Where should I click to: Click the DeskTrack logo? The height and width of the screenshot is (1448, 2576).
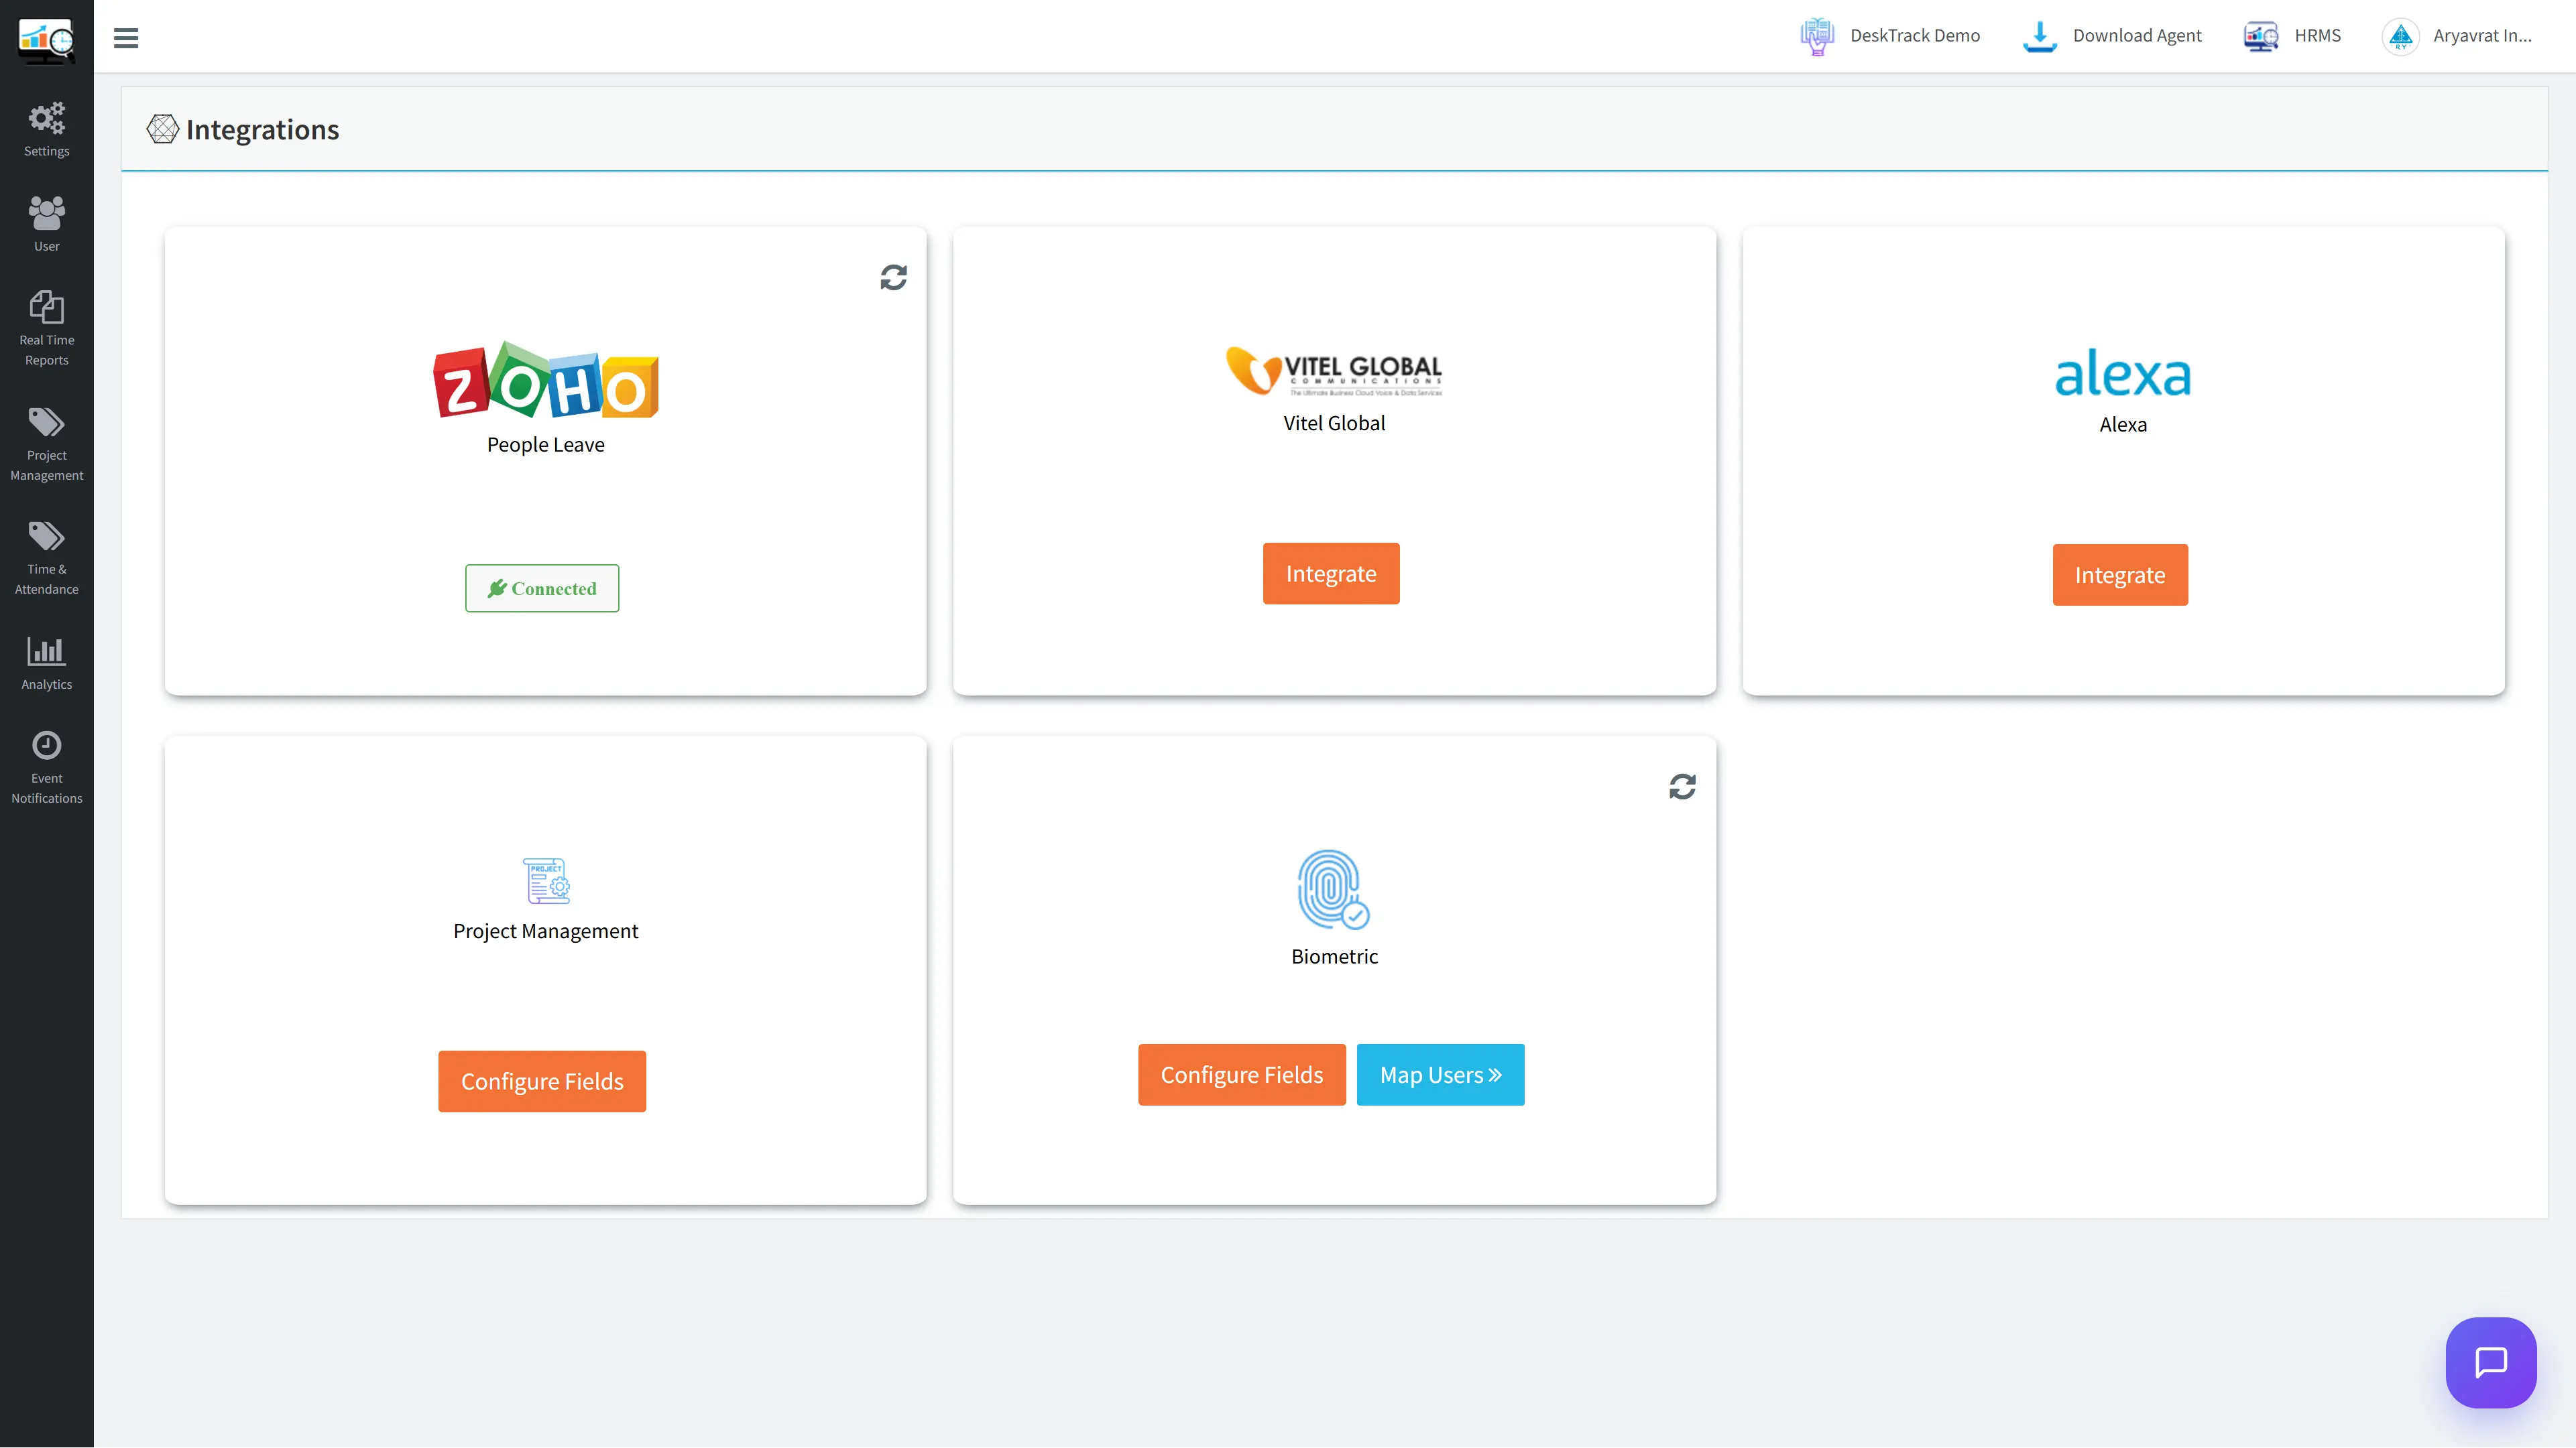point(46,37)
